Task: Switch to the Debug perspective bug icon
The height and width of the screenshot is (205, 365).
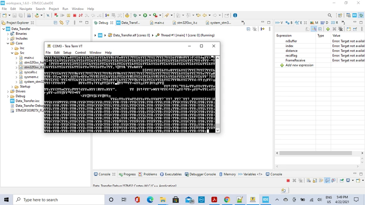Action: pos(361,15)
